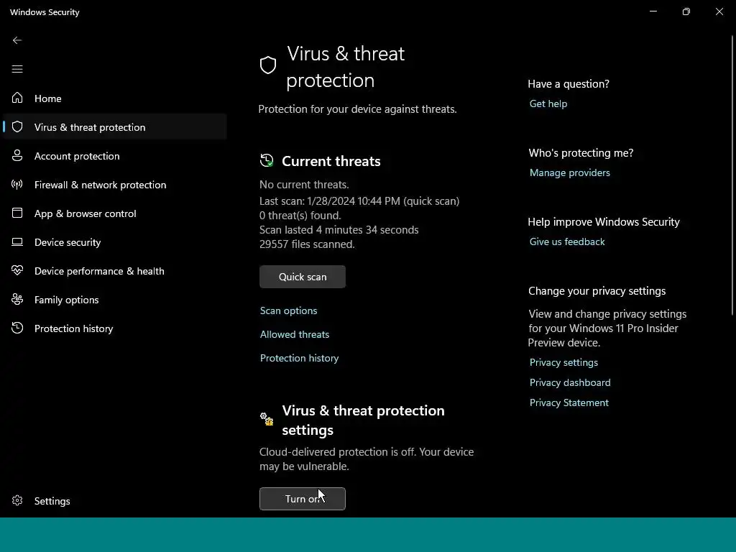Screen dimensions: 736x552
Task: Click Give us feedback link
Action: click(x=567, y=241)
